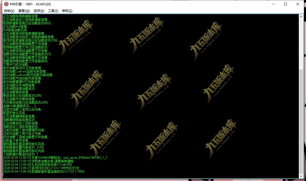Click the log line '加载捆绑物品信息成功.'
The height and width of the screenshot is (181, 306).
[19, 120]
